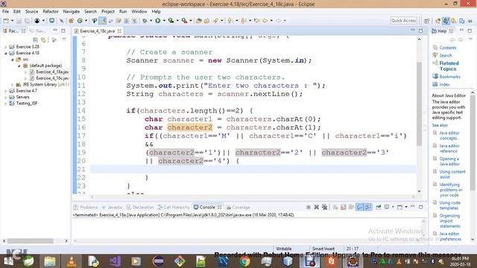Expand the Testing_JSF project
Viewport: 477px width, 268px height.
point(5,103)
